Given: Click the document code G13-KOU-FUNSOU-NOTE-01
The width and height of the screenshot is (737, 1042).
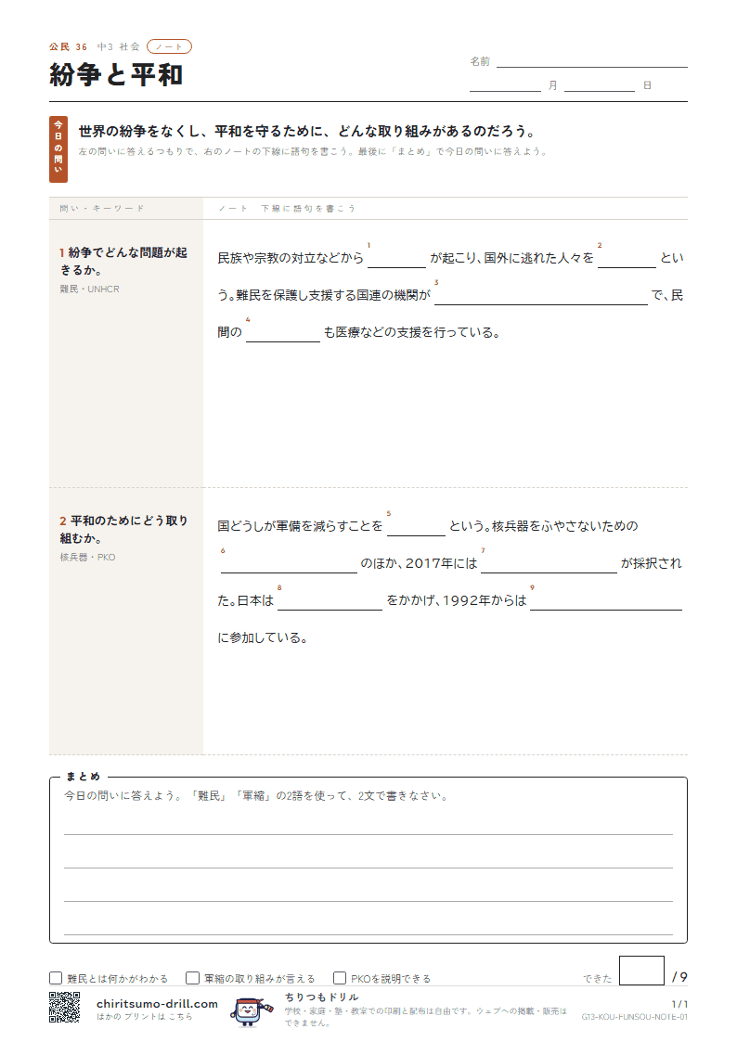Looking at the screenshot, I should pyautogui.click(x=635, y=1018).
